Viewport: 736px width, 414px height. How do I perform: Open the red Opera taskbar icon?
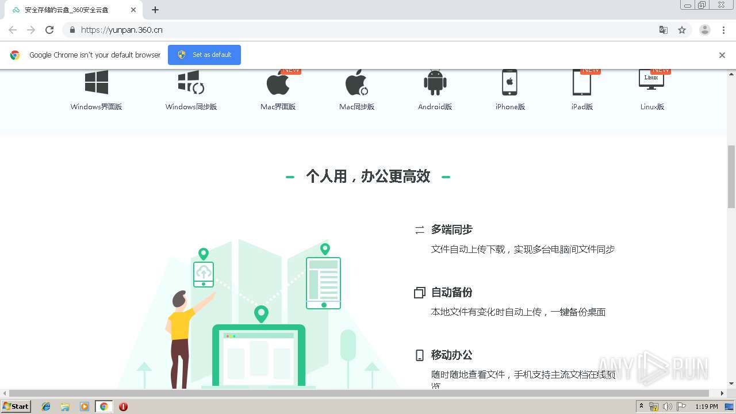(x=123, y=407)
